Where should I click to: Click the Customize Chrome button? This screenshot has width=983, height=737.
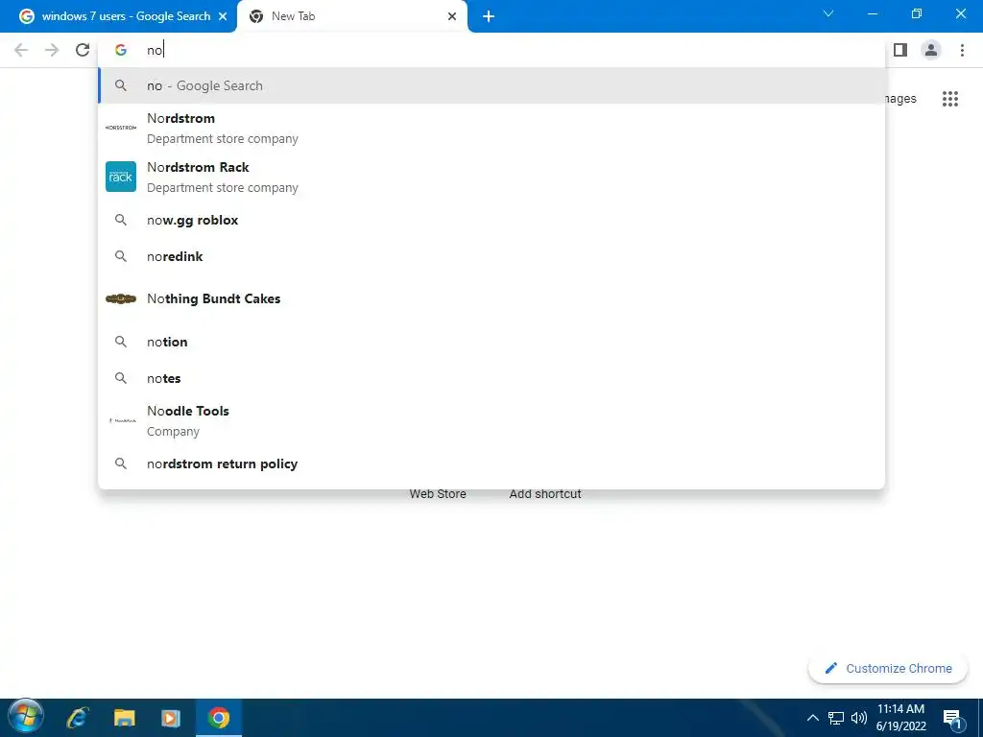(887, 669)
